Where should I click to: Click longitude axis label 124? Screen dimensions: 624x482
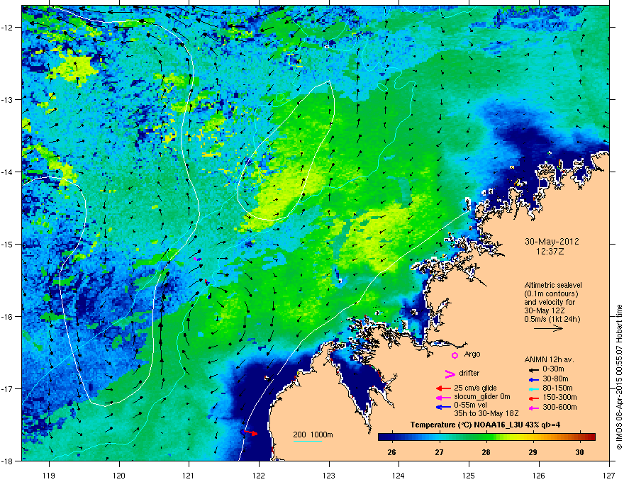[399, 475]
